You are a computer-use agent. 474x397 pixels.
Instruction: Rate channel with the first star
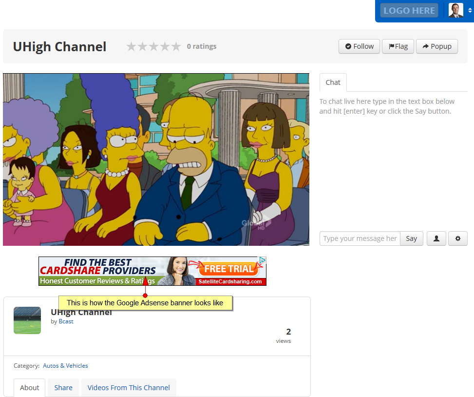pyautogui.click(x=131, y=47)
